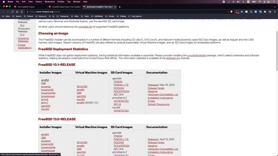Viewport: 278px width, 156px height.
Task: Go back with the back arrow
Action: click(x=3, y=12)
